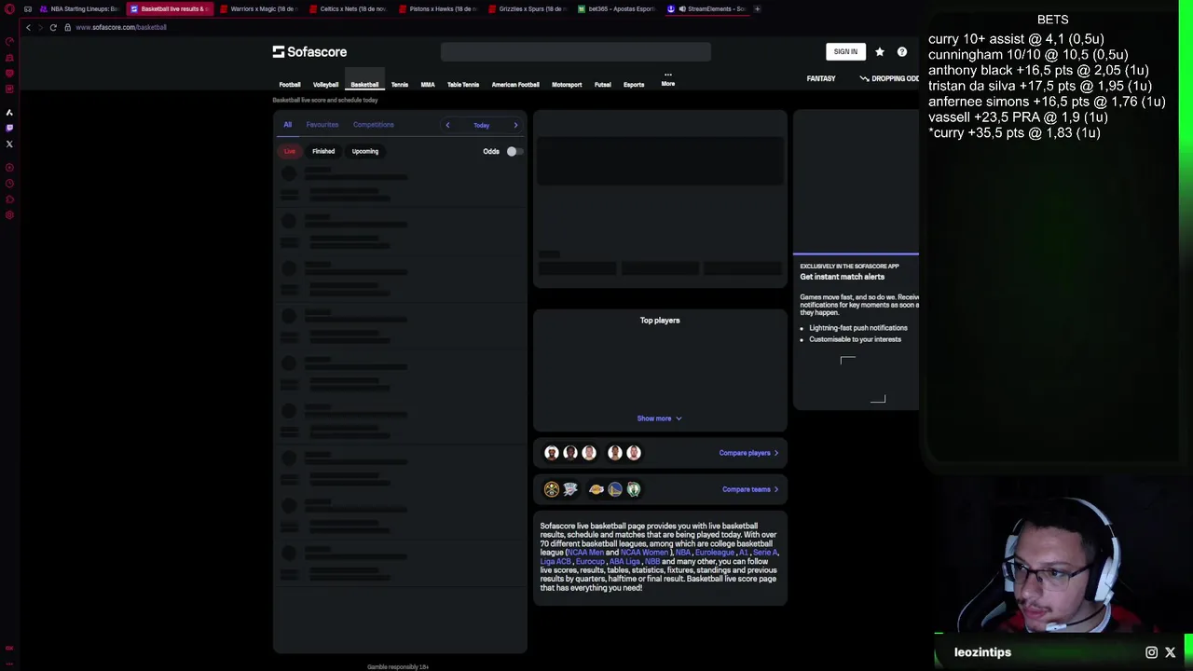Open the Opera GX menu logo

(9, 9)
